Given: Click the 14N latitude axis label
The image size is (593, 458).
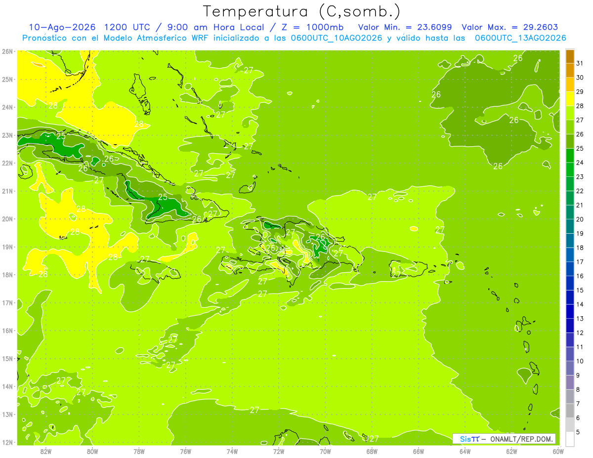Looking at the screenshot, I should click(7, 386).
